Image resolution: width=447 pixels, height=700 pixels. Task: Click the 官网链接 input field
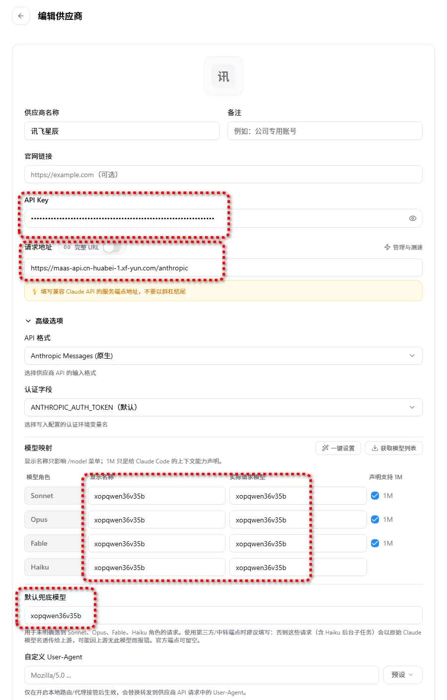[223, 175]
